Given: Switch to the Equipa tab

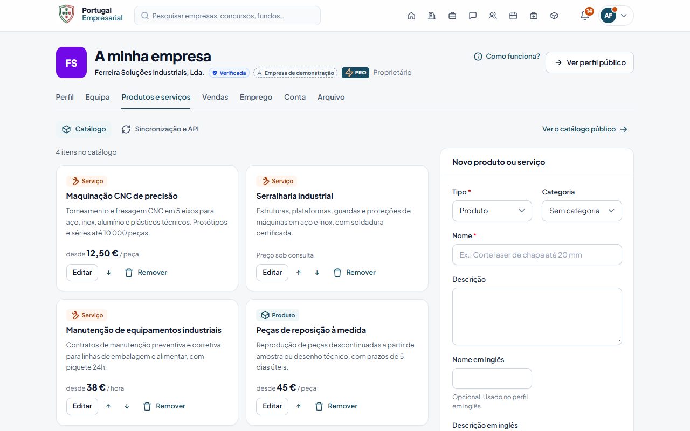Looking at the screenshot, I should (98, 97).
